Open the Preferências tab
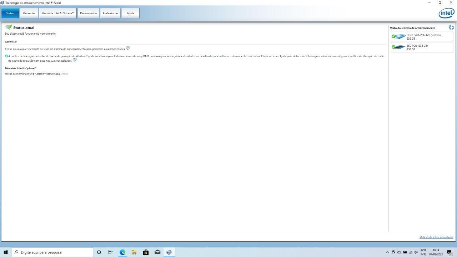The image size is (457, 257). click(110, 13)
